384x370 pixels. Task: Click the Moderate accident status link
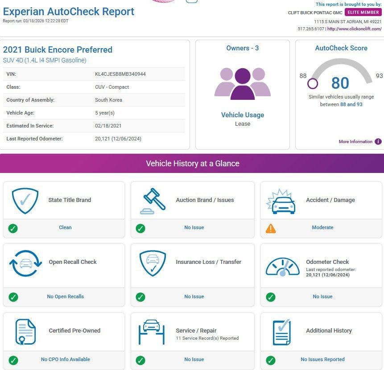click(322, 227)
